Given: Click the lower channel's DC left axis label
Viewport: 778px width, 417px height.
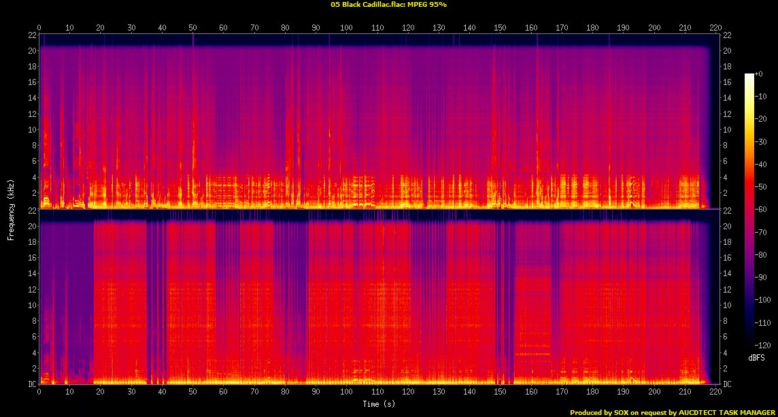Looking at the screenshot, I should click(31, 384).
